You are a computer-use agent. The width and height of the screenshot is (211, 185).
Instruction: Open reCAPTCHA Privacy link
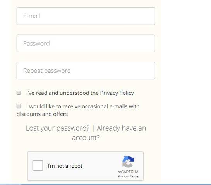point(122,176)
